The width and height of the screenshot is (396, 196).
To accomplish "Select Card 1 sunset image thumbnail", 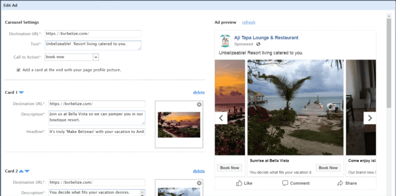I will pos(179,125).
